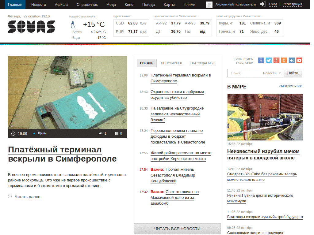Open the YouTube channel icon
The image size is (314, 235).
point(299,60)
